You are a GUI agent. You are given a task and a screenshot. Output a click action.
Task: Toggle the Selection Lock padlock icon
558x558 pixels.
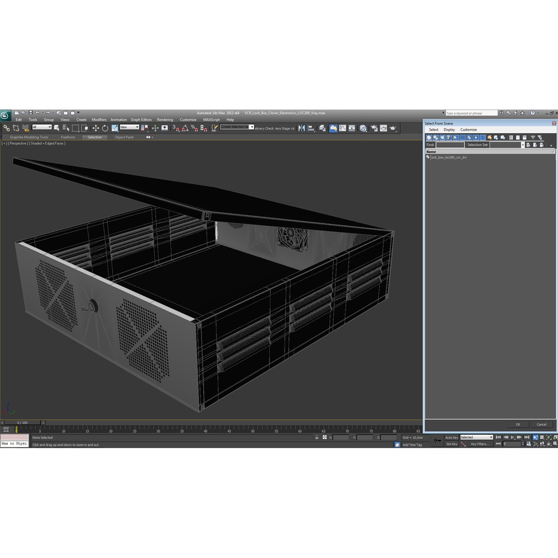[x=317, y=438]
